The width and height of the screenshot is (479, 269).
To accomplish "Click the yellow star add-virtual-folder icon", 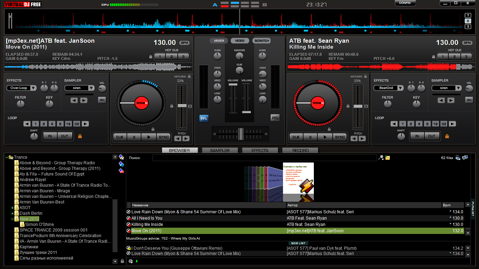I will [x=121, y=157].
